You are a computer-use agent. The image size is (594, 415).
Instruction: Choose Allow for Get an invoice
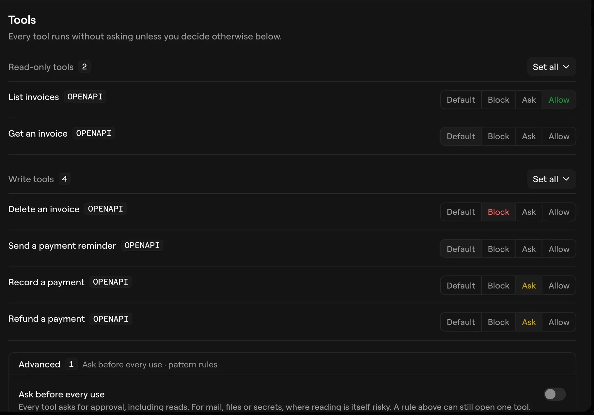tap(559, 136)
